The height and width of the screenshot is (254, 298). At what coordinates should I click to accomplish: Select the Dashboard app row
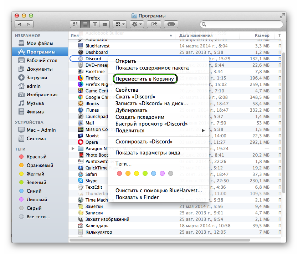click(175, 52)
